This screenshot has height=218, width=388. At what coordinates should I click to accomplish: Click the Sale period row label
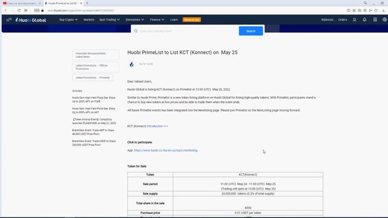click(x=150, y=184)
